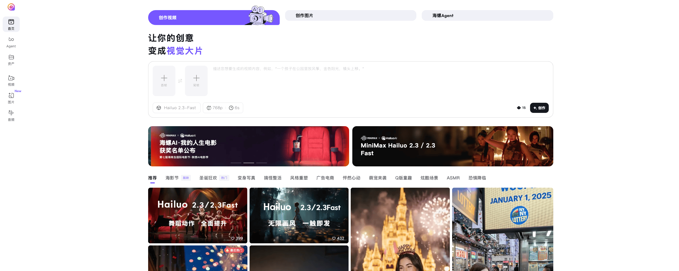Open the 舞蹈动作 全面提升 video thumbnail
The image size is (679, 271).
(198, 215)
